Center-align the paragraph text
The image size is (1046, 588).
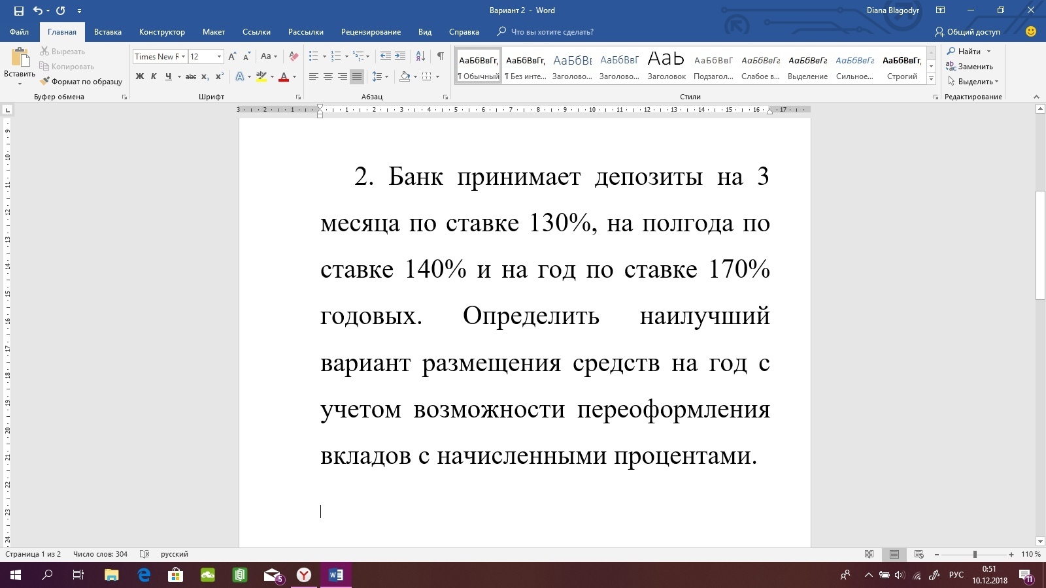coord(328,77)
